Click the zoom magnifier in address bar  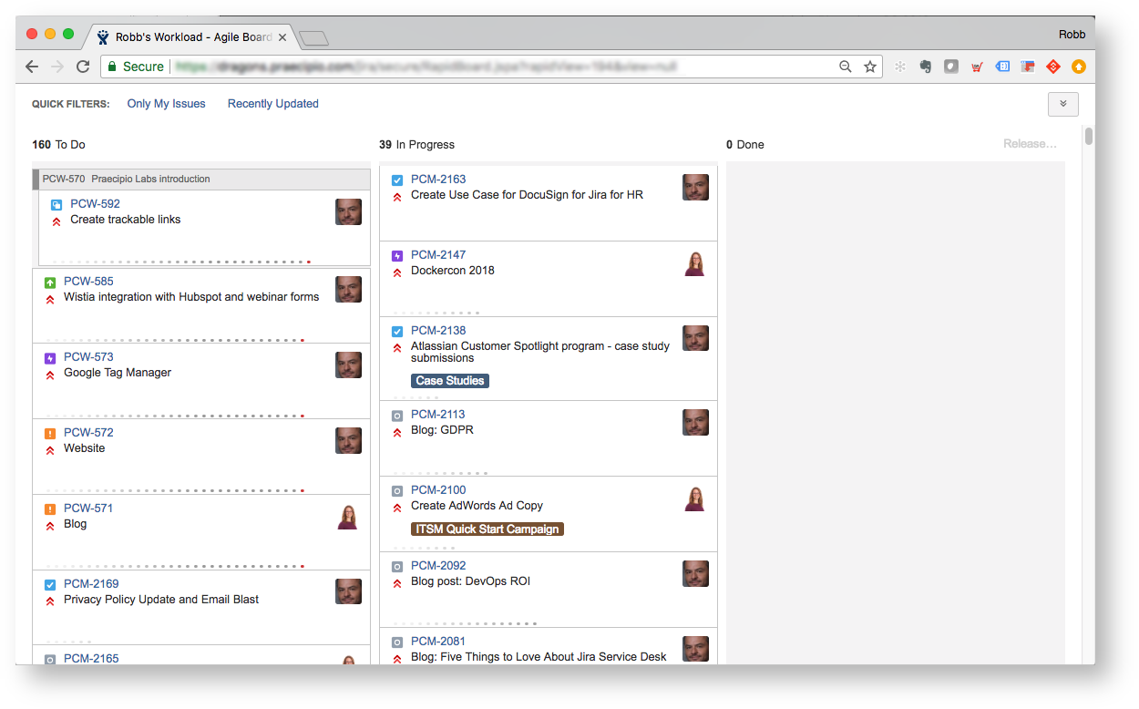coord(846,67)
